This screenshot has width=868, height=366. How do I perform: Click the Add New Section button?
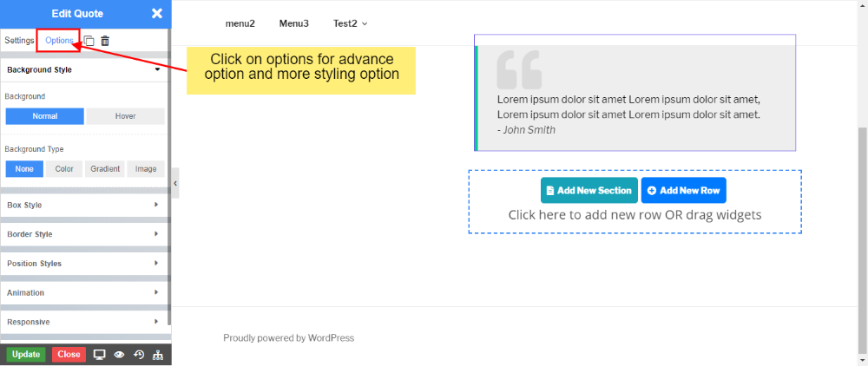589,190
